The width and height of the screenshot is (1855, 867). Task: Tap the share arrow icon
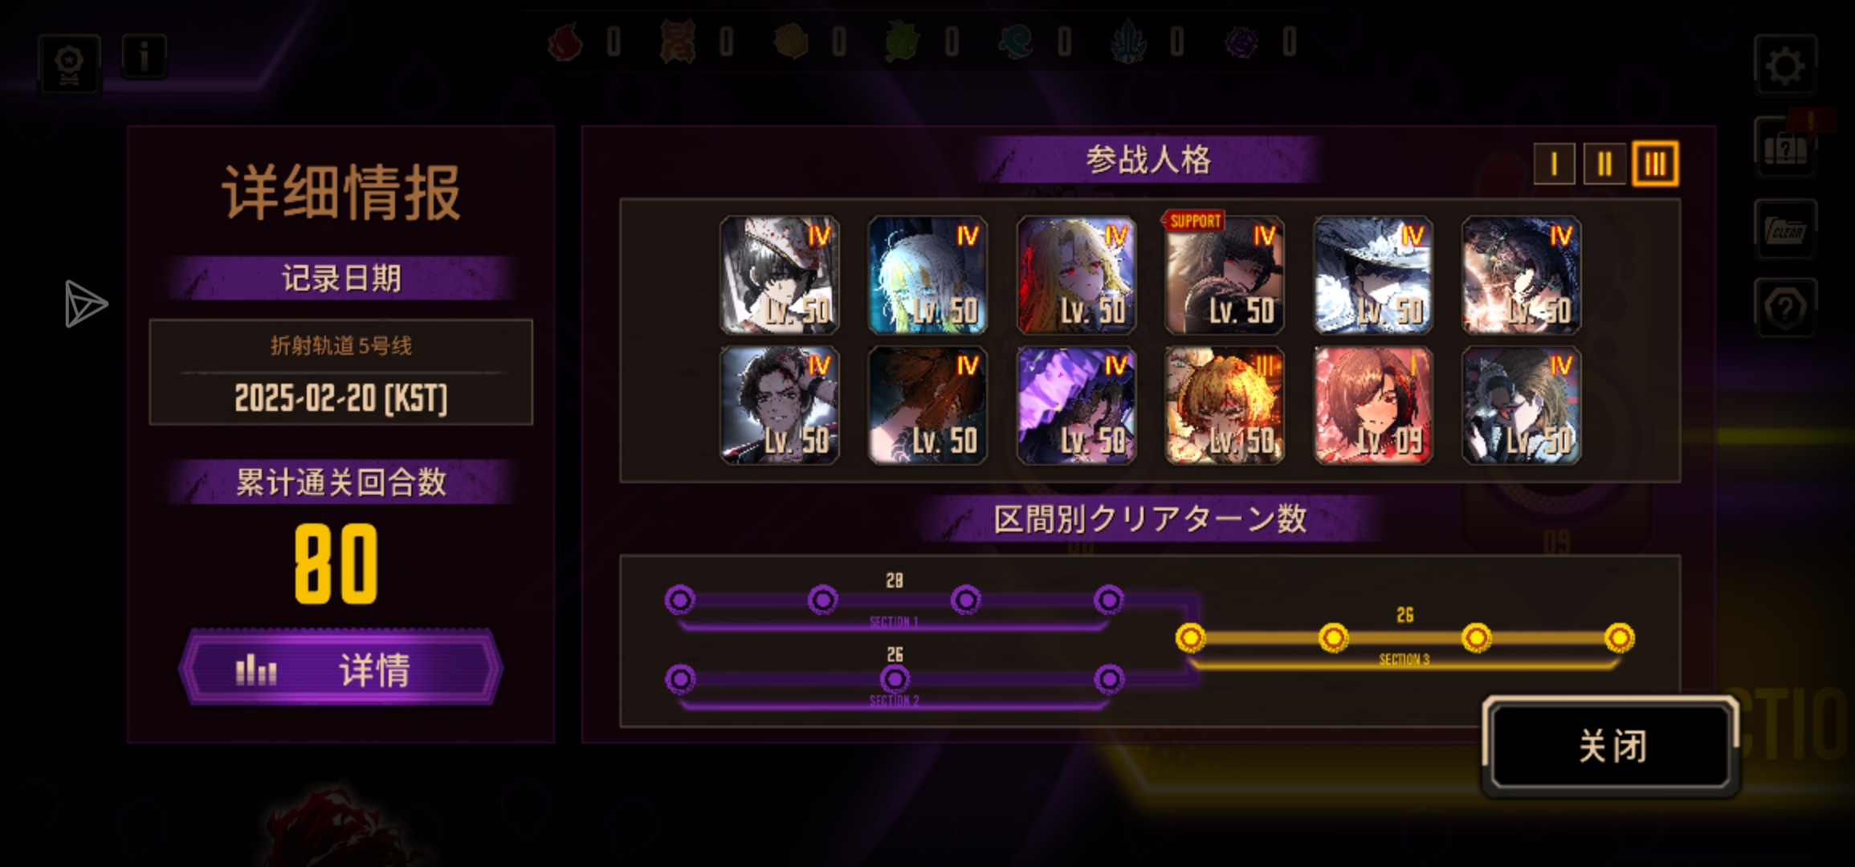coord(85,303)
